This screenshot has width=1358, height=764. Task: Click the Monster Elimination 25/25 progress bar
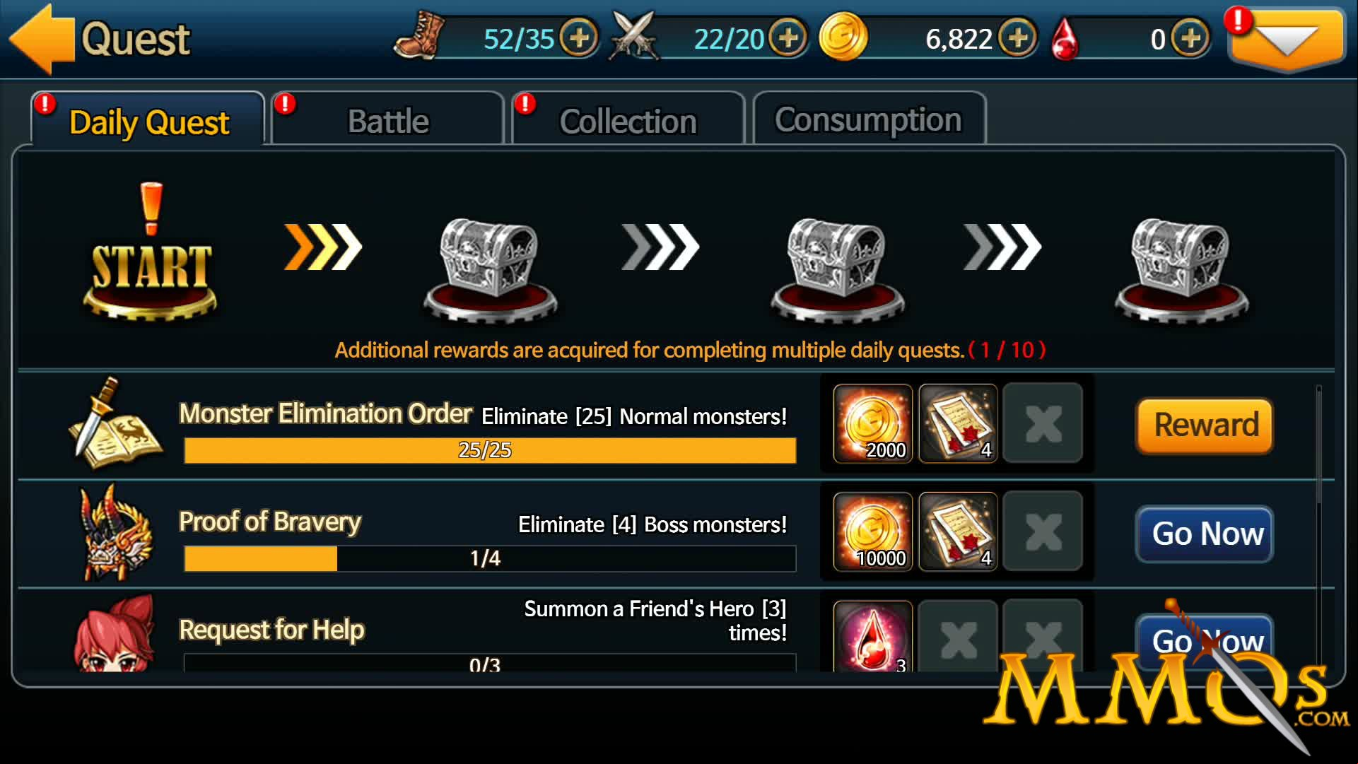[x=490, y=450]
